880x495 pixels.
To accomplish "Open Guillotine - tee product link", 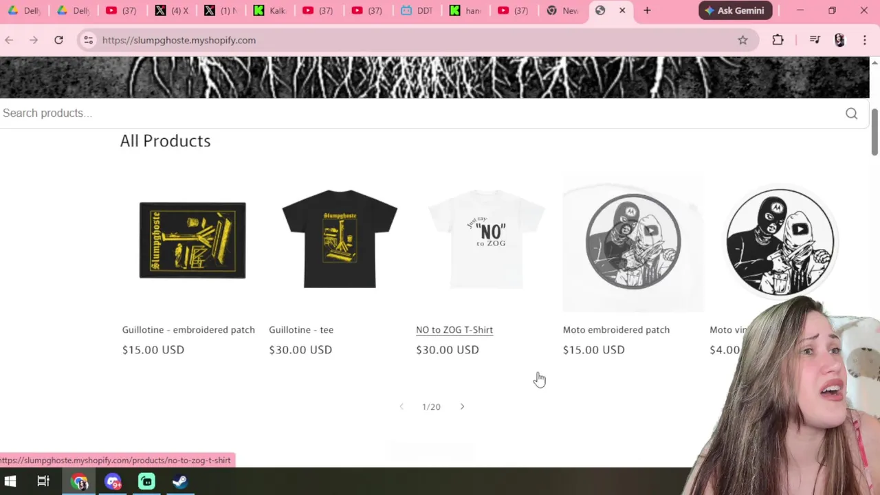I will pyautogui.click(x=301, y=329).
